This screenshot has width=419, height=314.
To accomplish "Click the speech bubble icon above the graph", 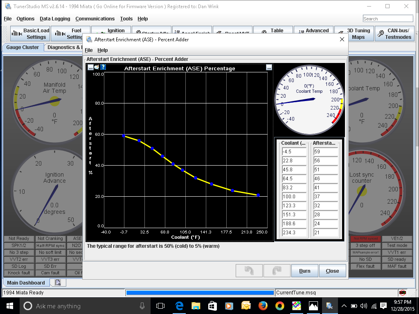I will tap(97, 67).
